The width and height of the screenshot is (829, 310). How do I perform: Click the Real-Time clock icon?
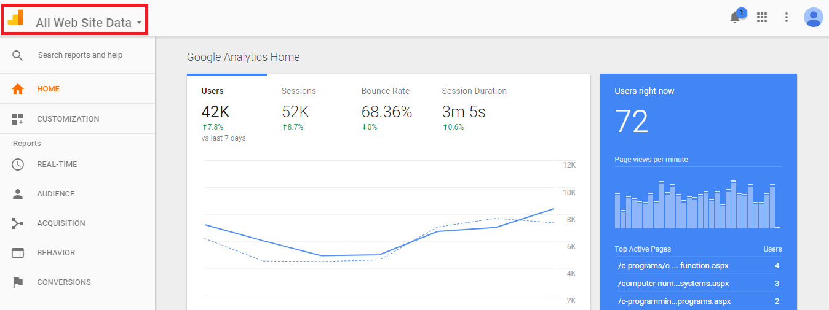(18, 165)
